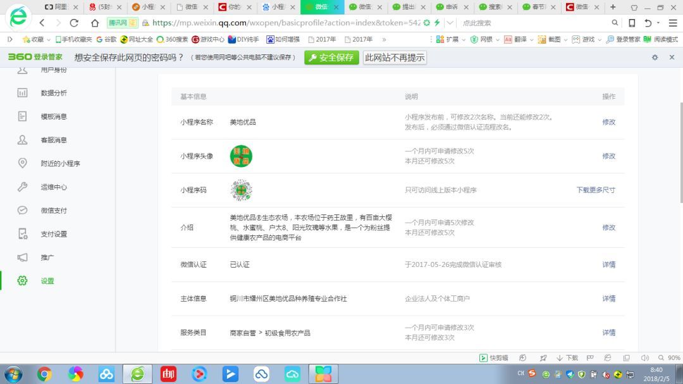Screen dimensions: 683x384
Task: Click 下载更多尺寸 link
Action: point(596,190)
